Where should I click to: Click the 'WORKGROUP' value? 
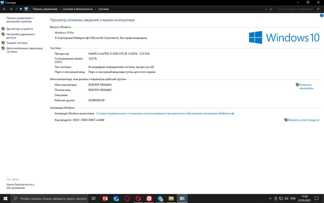(96, 100)
